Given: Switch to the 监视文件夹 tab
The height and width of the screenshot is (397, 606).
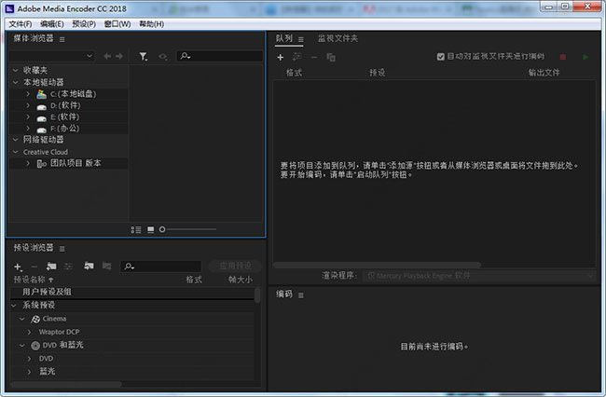Looking at the screenshot, I should [x=337, y=38].
